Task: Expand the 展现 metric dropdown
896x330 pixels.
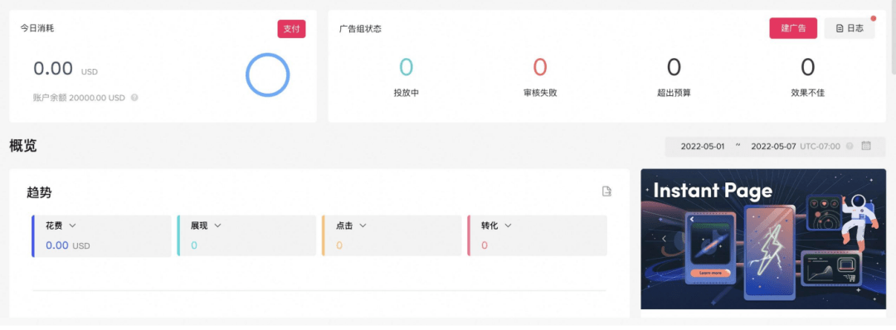Action: 217,226
